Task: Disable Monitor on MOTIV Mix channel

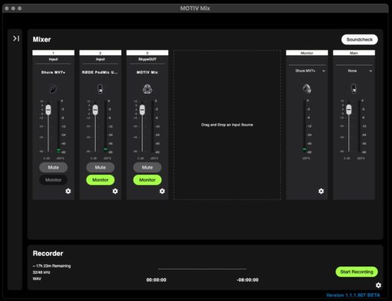Action: click(147, 180)
